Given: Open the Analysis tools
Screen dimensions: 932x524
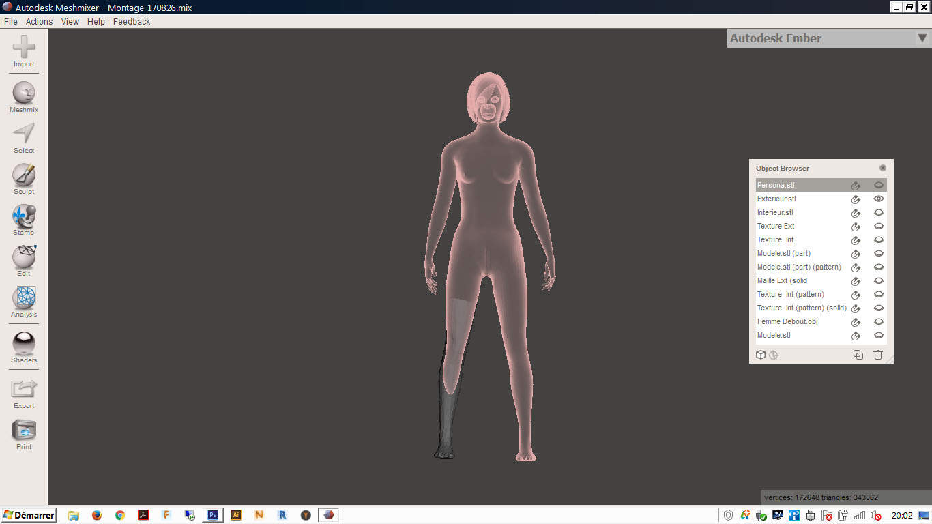Looking at the screenshot, I should click(x=24, y=302).
